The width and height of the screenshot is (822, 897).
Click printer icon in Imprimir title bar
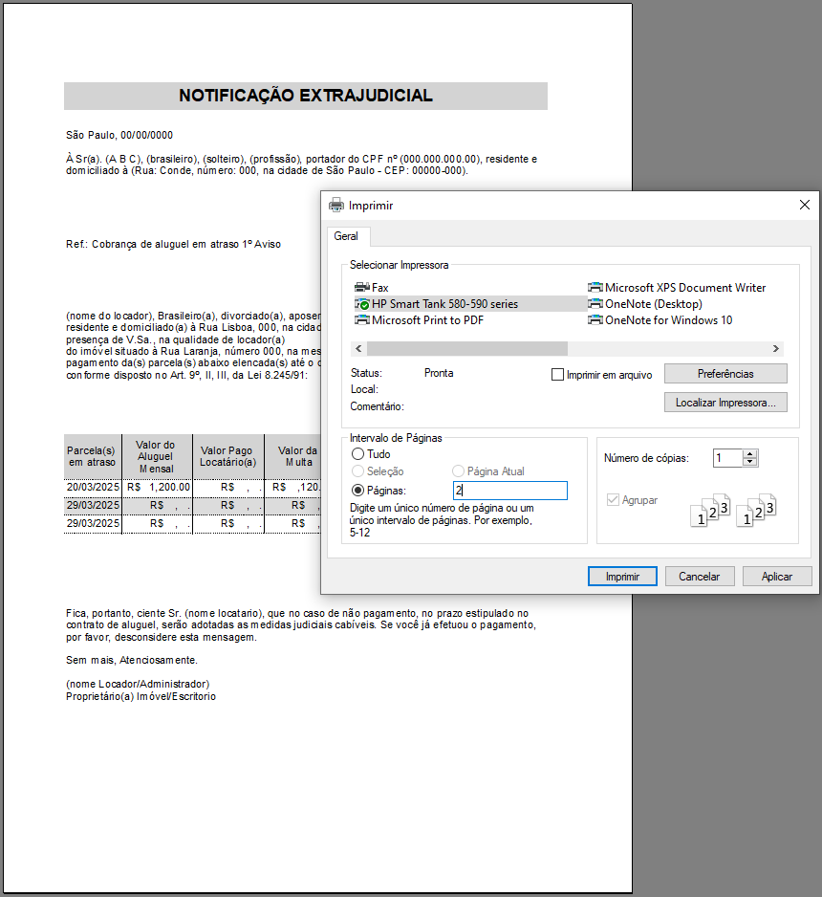[x=336, y=205]
